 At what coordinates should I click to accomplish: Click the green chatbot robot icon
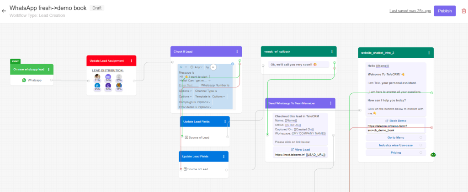coord(433,155)
